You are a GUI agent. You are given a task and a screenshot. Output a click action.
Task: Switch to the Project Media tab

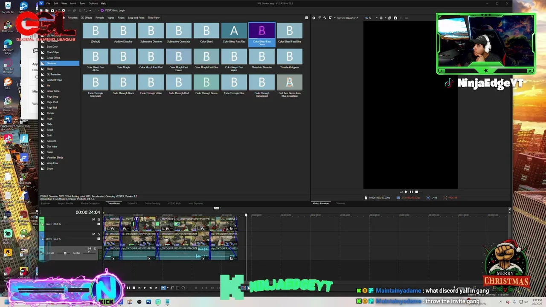coord(65,203)
